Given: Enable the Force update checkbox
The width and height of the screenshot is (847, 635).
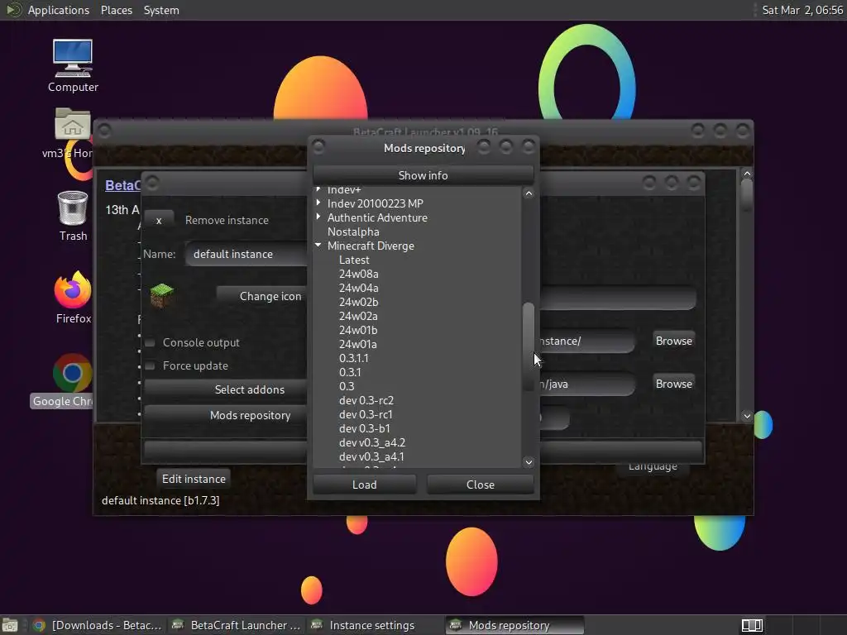Looking at the screenshot, I should (x=151, y=365).
